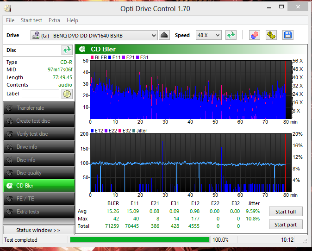Open the Disc quality test
312x251 pixels.
[x=39, y=173]
